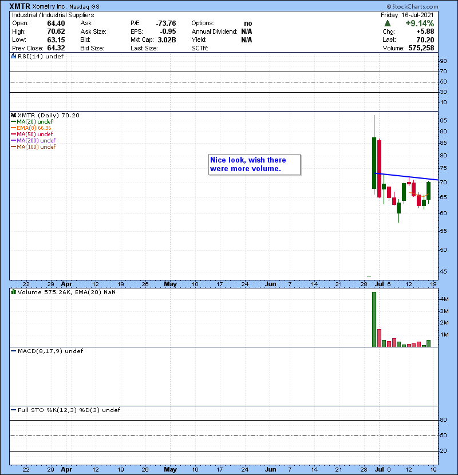Click the 20 label on Full STO axis

tap(444, 451)
